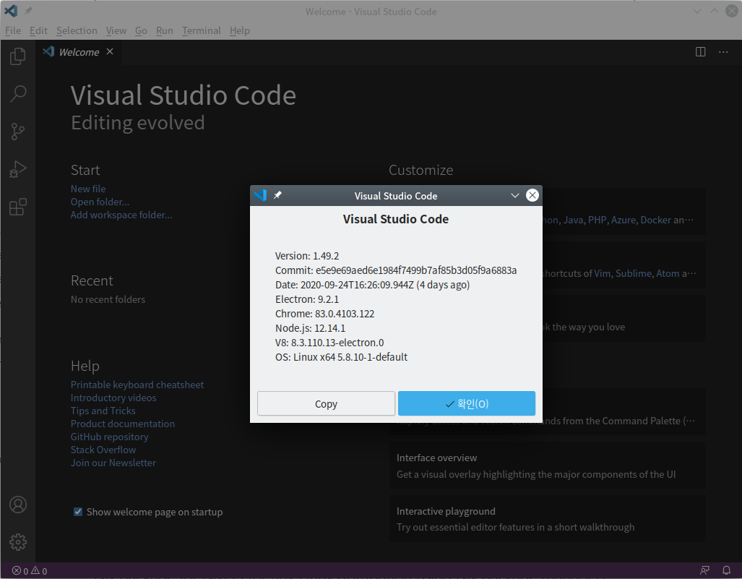Image resolution: width=742 pixels, height=579 pixels.
Task: Click the Chrome: 83.0.4103.122 text line
Action: click(x=324, y=314)
